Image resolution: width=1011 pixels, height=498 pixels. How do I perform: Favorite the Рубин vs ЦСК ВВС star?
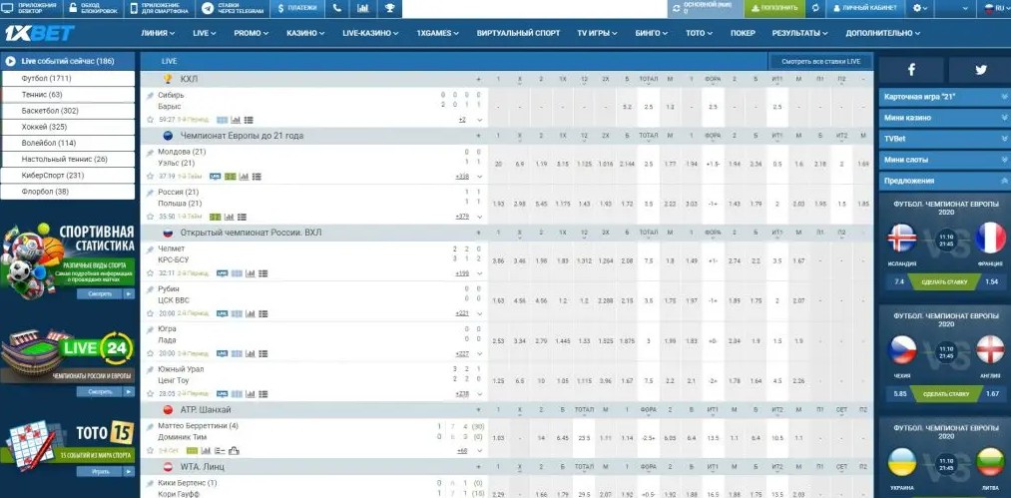(x=151, y=313)
